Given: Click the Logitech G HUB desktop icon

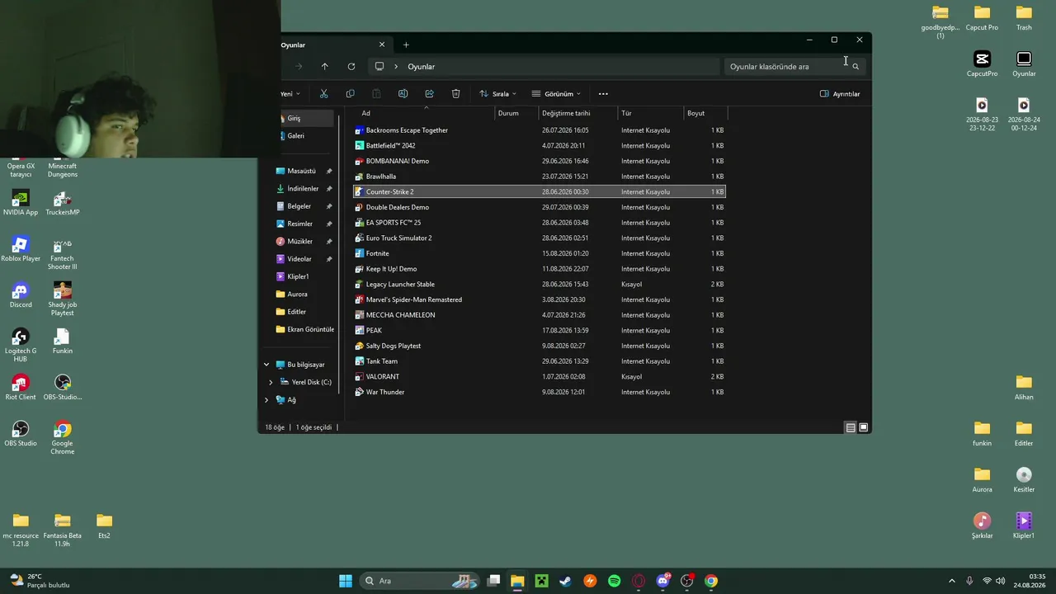Looking at the screenshot, I should tap(21, 346).
